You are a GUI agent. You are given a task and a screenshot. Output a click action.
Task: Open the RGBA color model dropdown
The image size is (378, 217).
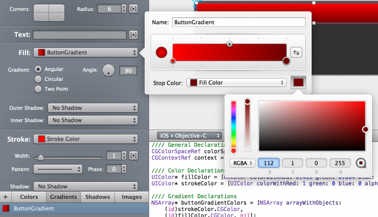[x=242, y=162]
